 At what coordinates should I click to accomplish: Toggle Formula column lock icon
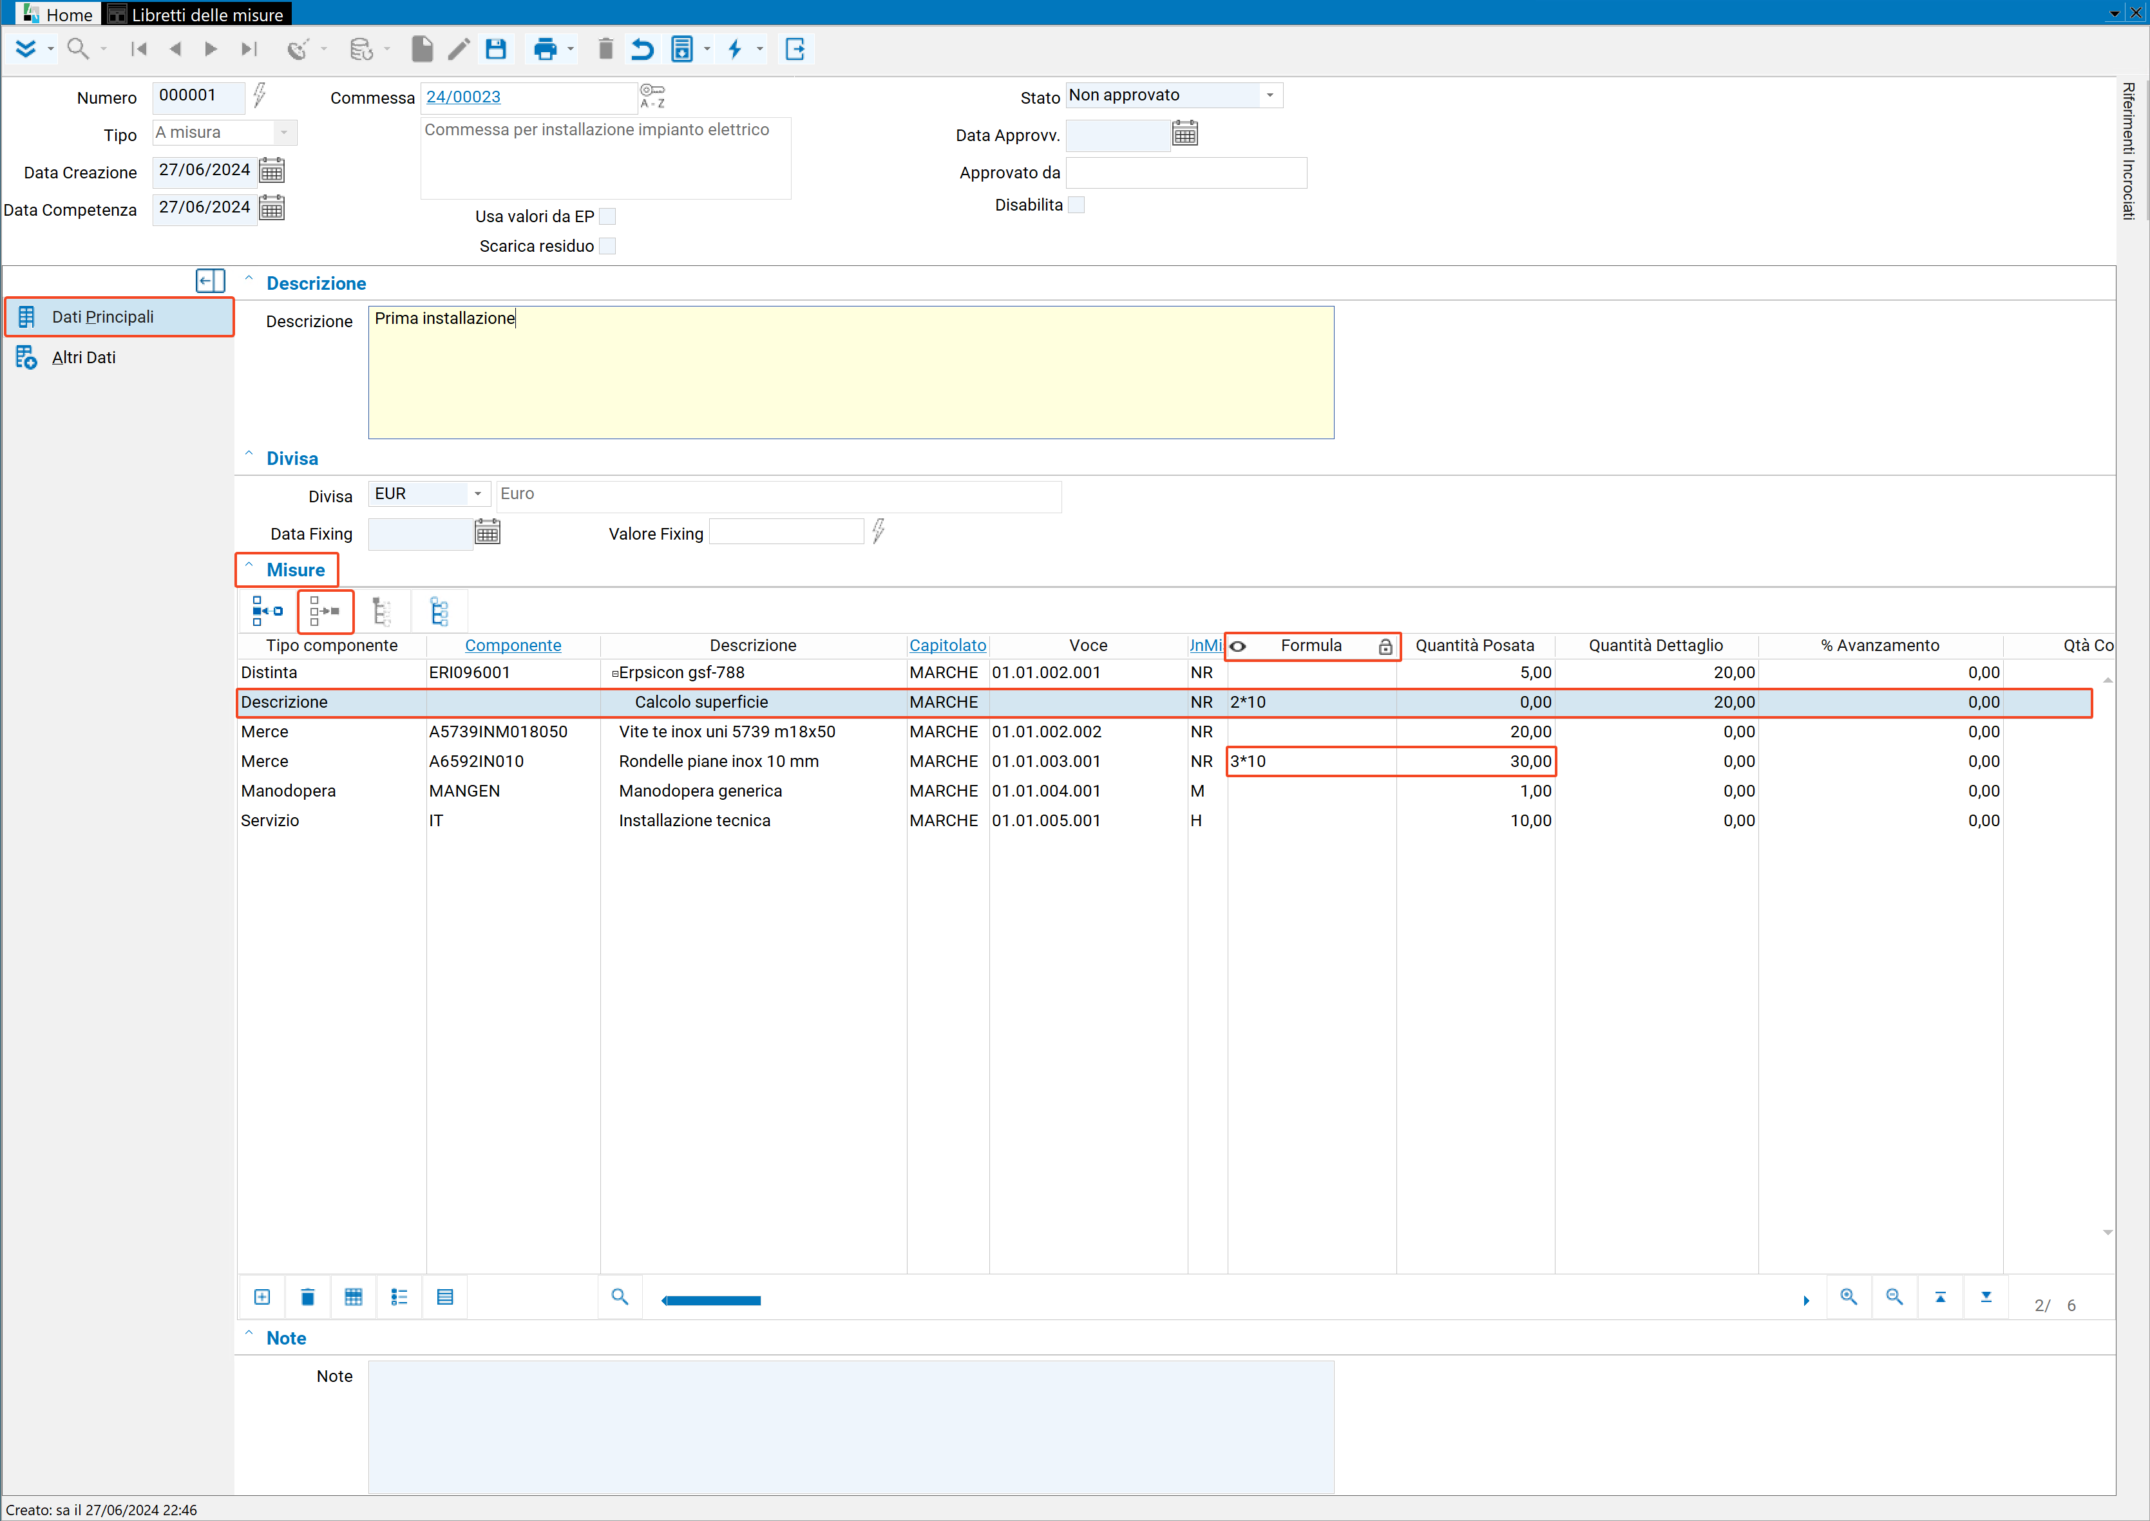point(1385,647)
